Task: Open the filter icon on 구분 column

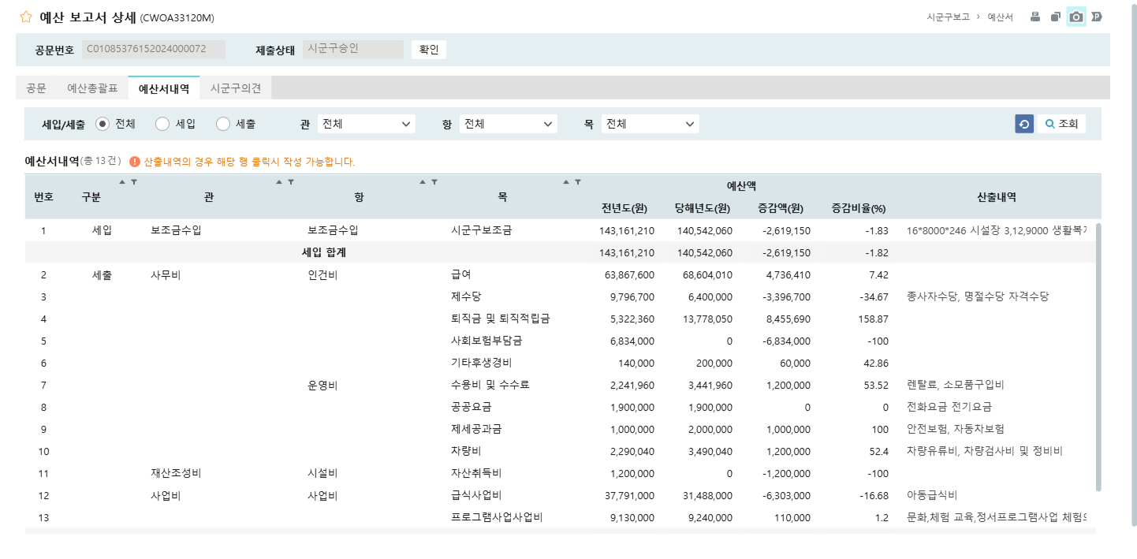Action: (134, 182)
